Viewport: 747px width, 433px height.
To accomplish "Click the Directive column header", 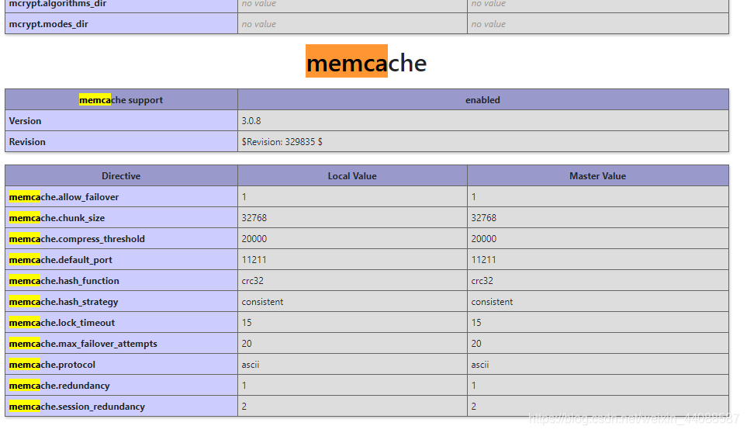I will [121, 176].
